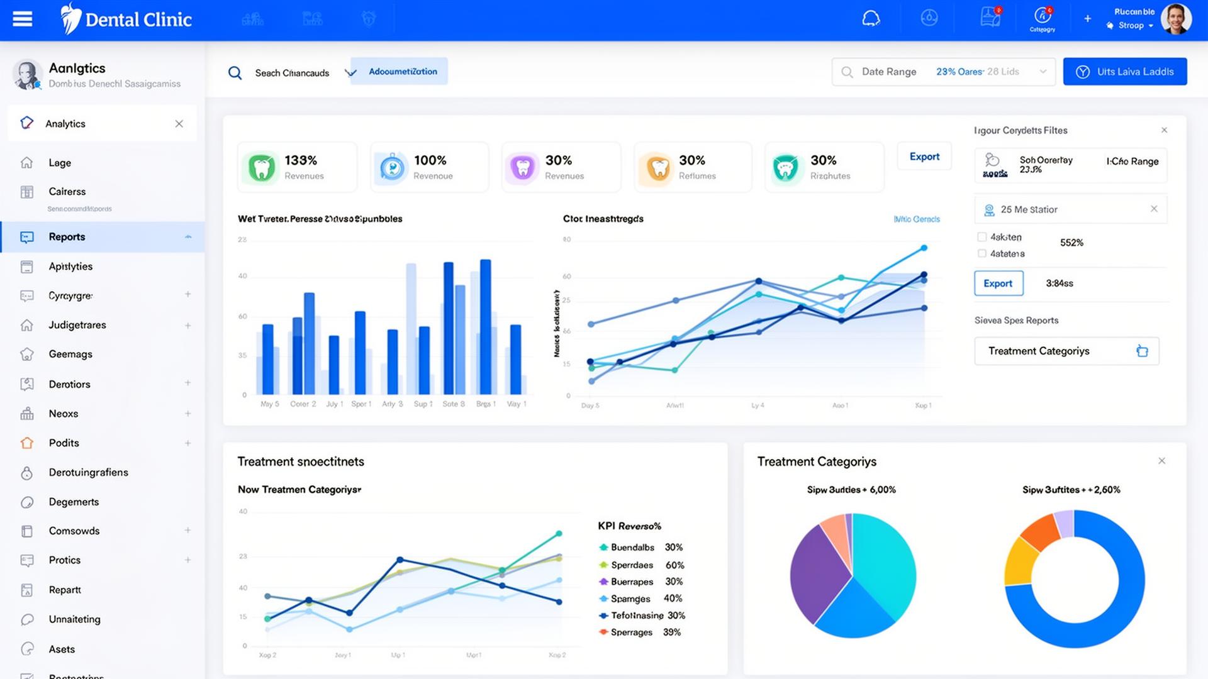Check the 4atatena checkbox
1208x679 pixels.
(x=981, y=253)
